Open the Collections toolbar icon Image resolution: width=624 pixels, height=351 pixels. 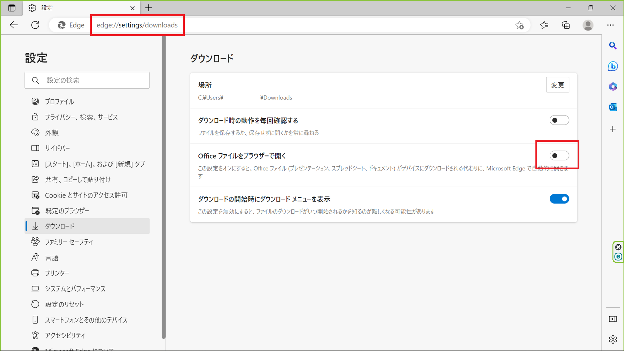click(566, 25)
